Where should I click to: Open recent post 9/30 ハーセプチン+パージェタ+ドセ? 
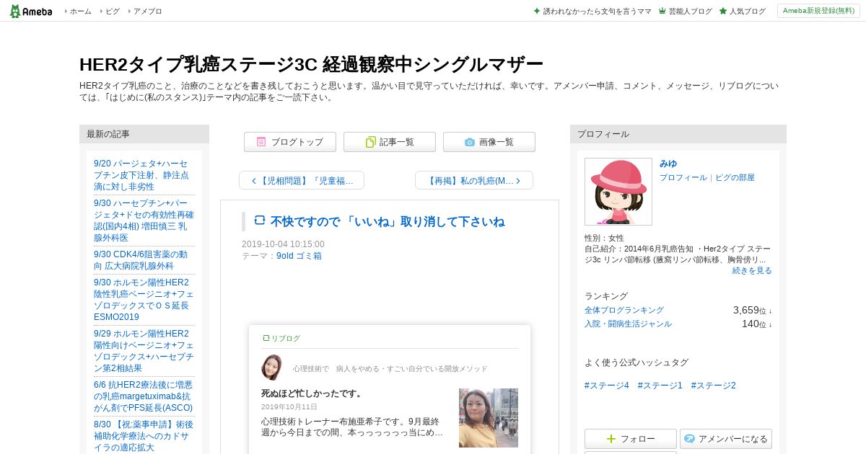144,221
